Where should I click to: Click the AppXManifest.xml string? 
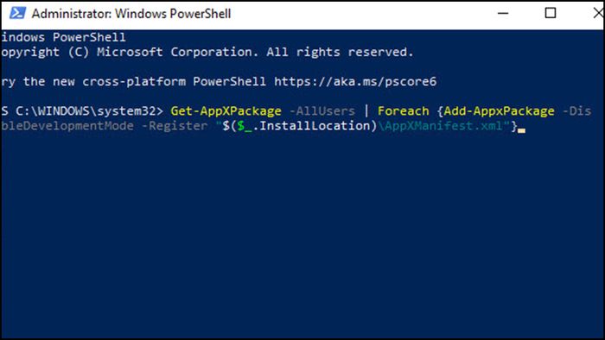pos(443,126)
